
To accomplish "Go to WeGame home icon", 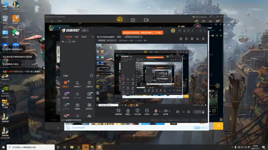I will pos(120,19).
